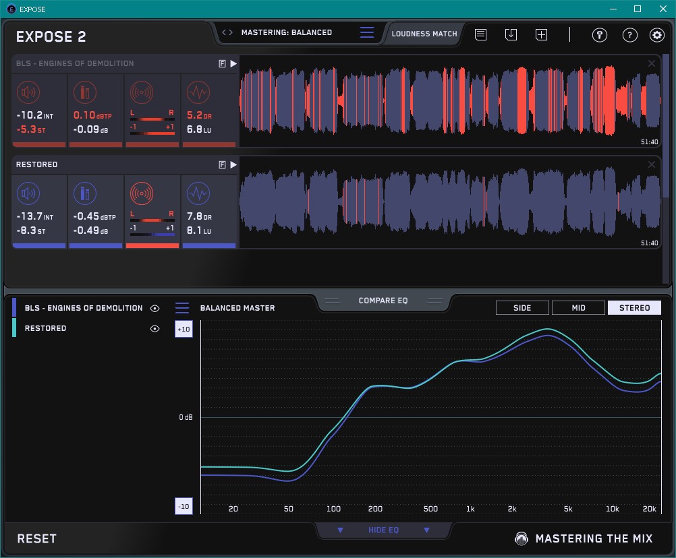Click the stereo/phase icon on the RESTORED track
This screenshot has width=676, height=558.
(x=141, y=194)
